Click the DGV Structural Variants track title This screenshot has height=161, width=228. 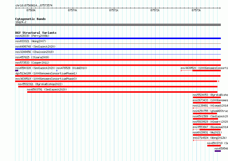pyautogui.click(x=36, y=33)
